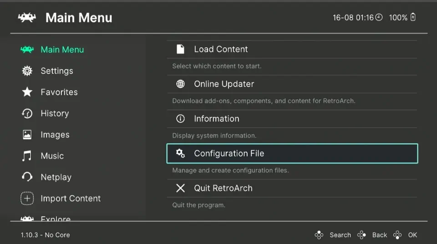The width and height of the screenshot is (437, 244).
Task: Click the '16-08 01:16' date and time
Action: 353,18
